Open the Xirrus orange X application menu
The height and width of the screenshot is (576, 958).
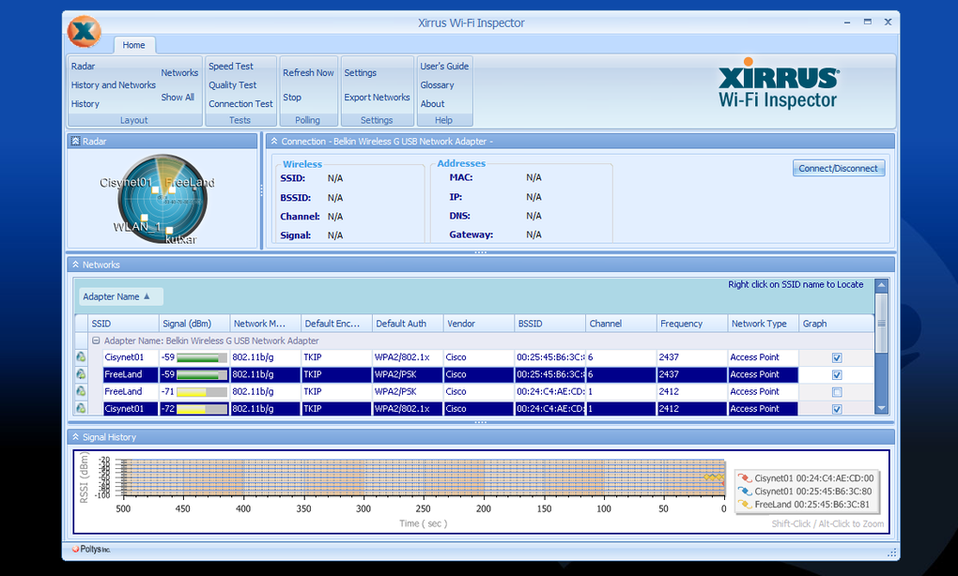pos(84,31)
